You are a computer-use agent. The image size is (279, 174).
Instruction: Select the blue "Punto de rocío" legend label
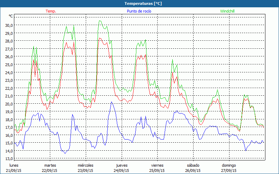[139, 11]
